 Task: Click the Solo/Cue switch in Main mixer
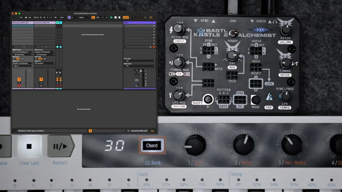(137, 80)
